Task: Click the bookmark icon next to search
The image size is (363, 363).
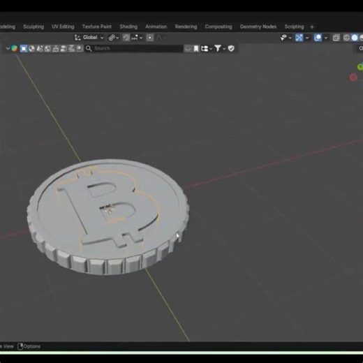Action: pos(196,48)
